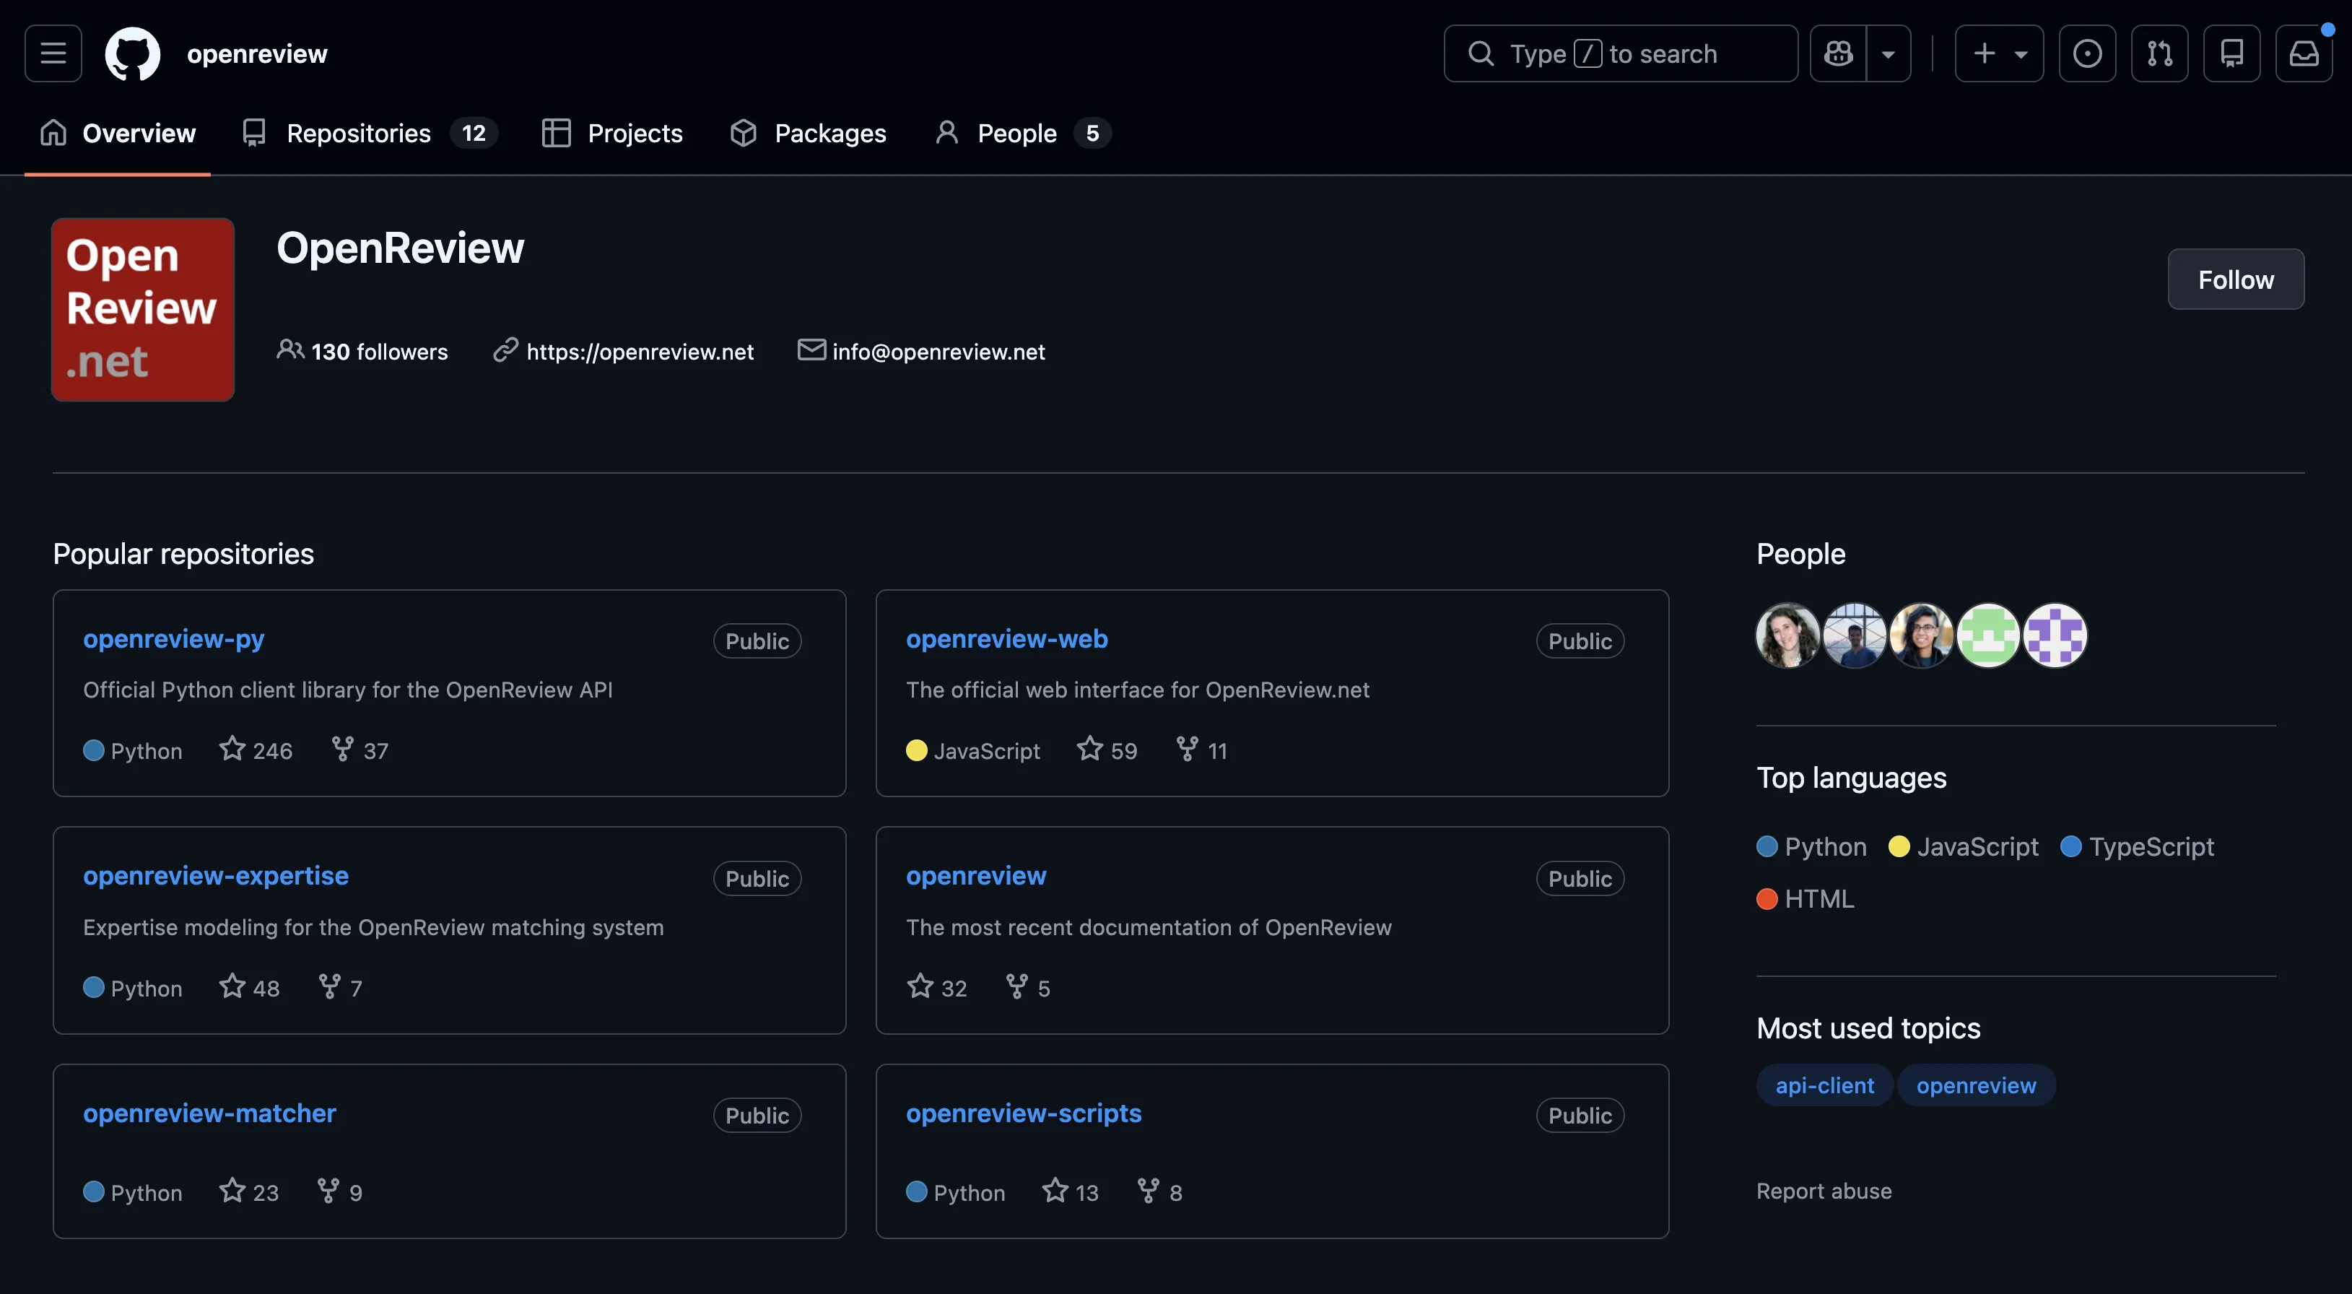This screenshot has height=1294, width=2352.
Task: Open the People heading link in sidebar
Action: (x=1800, y=553)
